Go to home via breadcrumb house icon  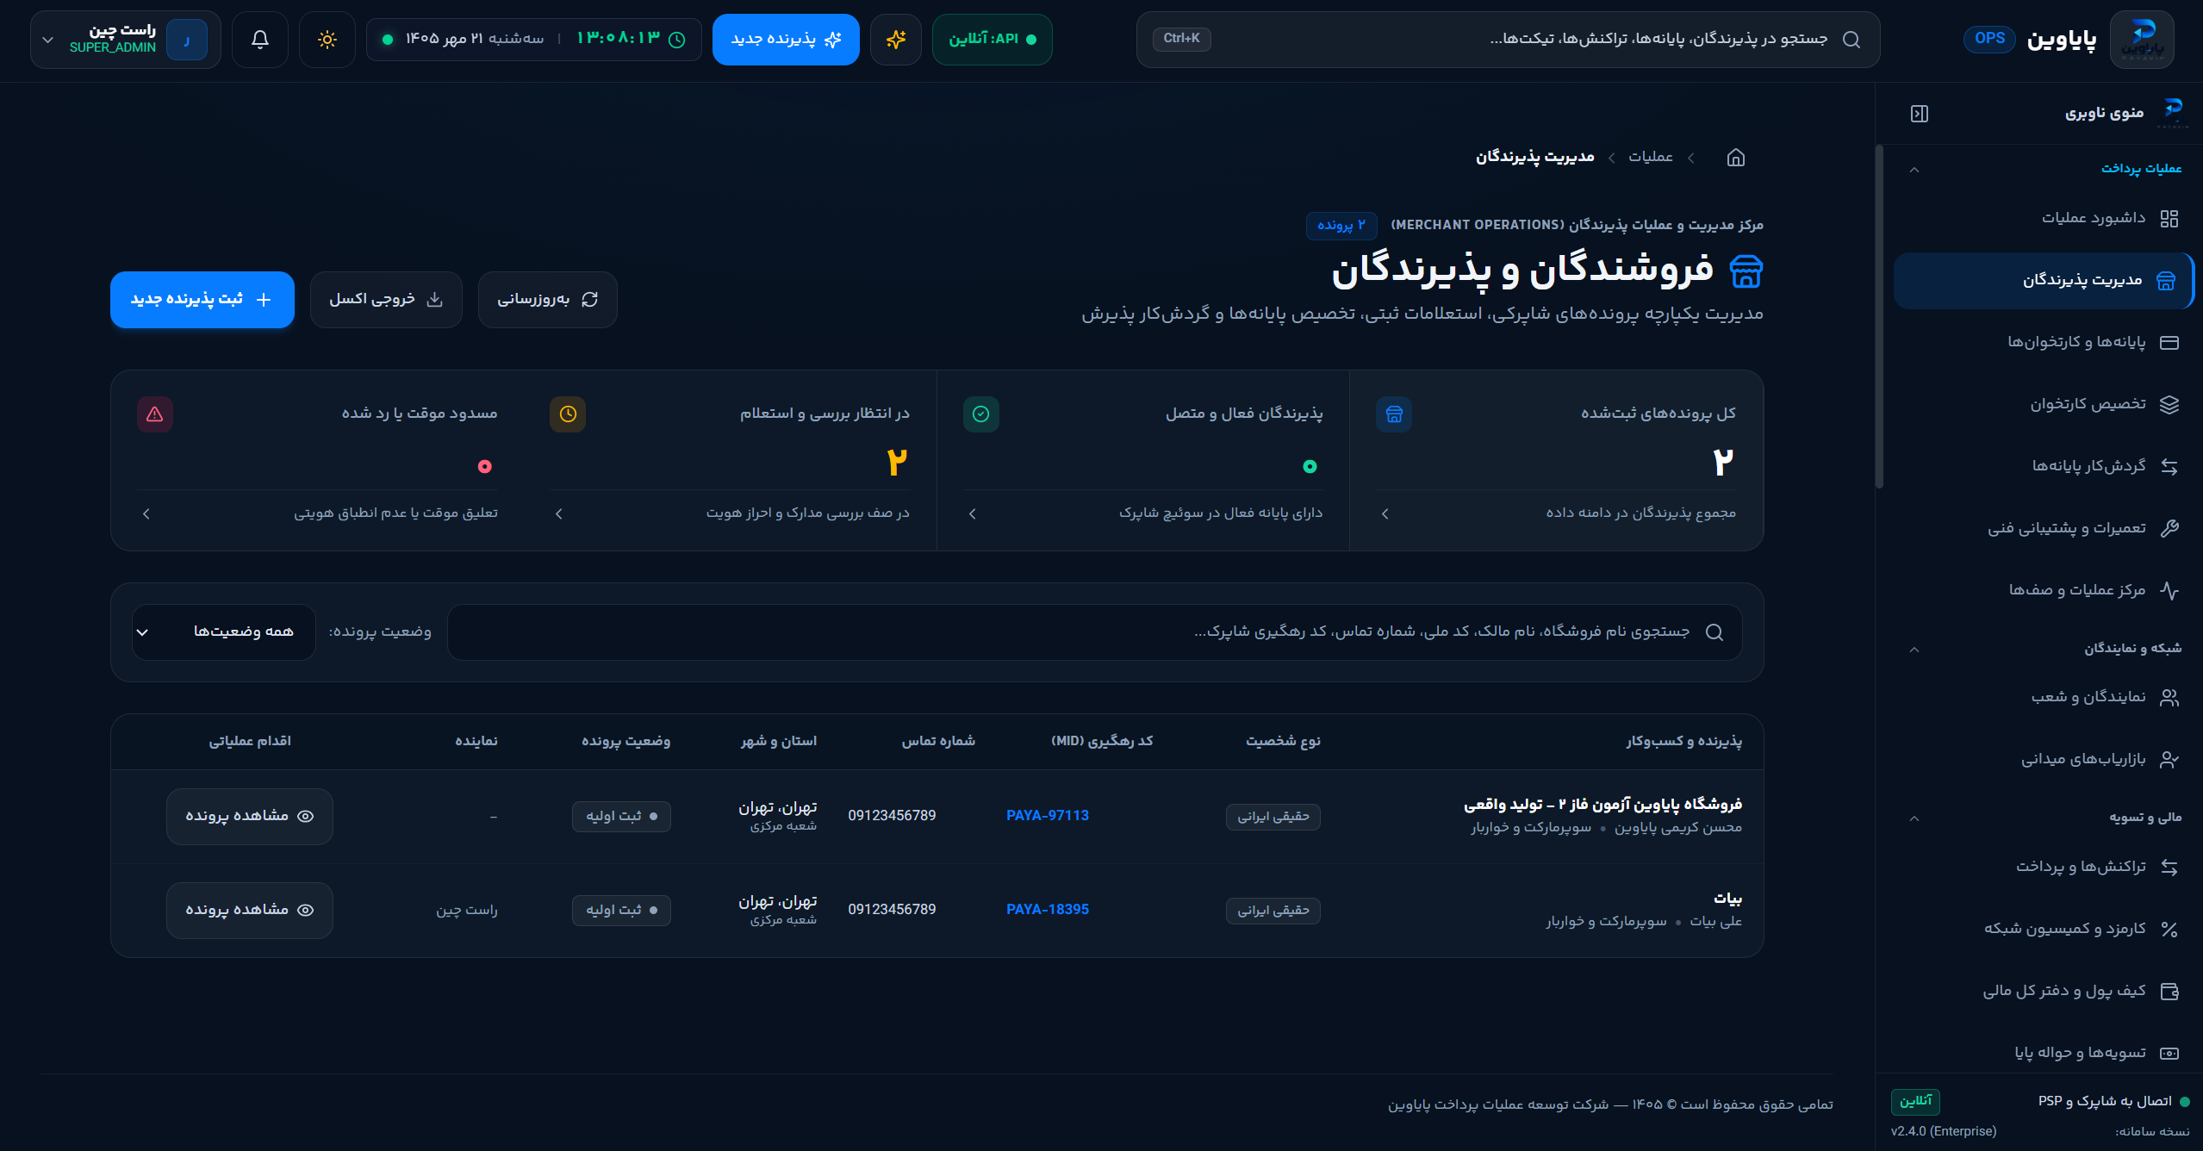pyautogui.click(x=1736, y=157)
